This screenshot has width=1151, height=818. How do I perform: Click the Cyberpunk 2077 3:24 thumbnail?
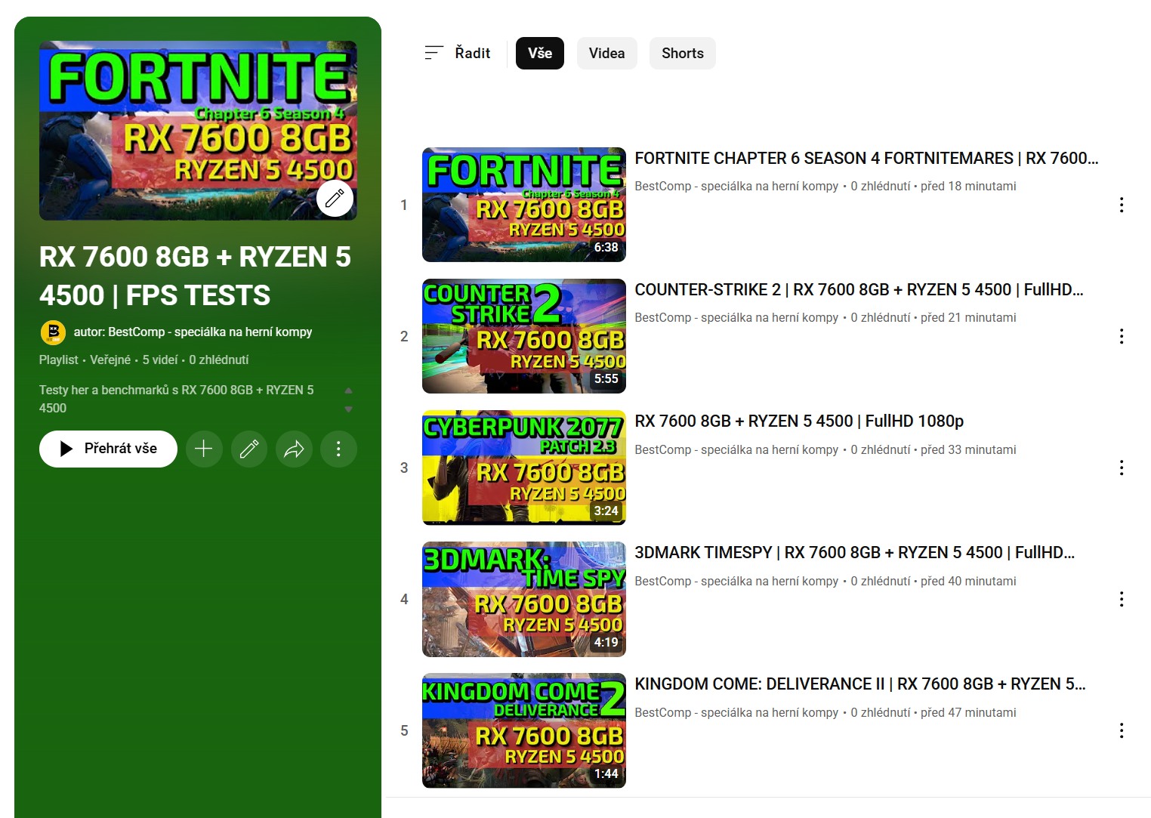[524, 468]
